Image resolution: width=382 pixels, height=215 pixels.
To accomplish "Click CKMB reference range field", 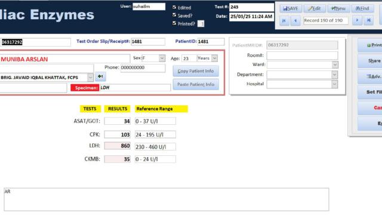I will [x=155, y=159].
